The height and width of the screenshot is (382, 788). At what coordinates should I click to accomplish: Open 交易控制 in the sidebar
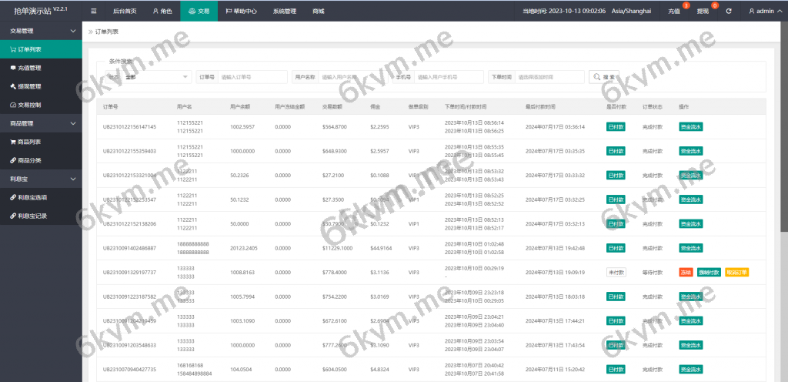click(x=41, y=105)
